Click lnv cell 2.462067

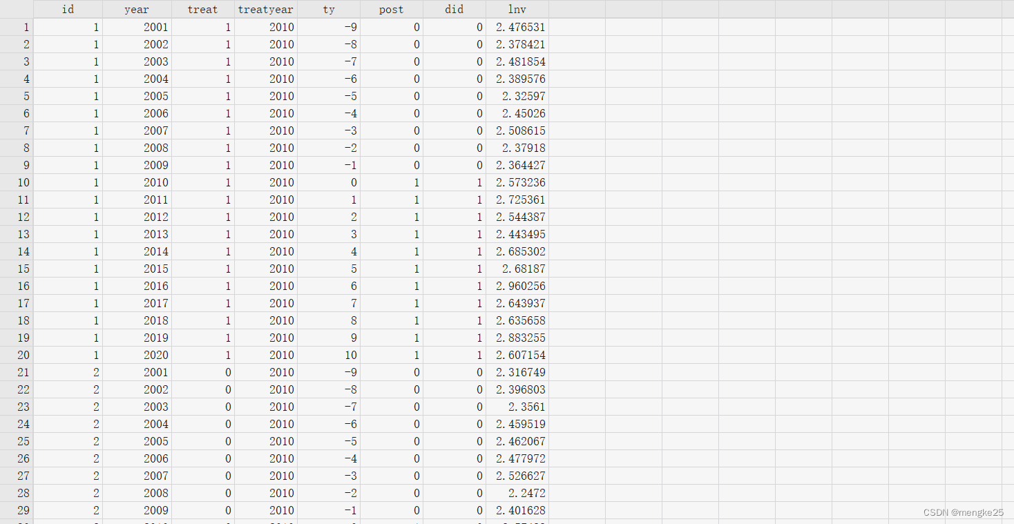[x=517, y=441]
